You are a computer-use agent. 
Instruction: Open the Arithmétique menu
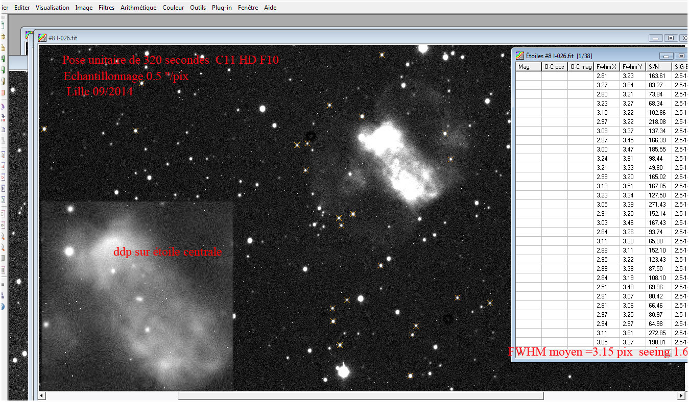[138, 8]
